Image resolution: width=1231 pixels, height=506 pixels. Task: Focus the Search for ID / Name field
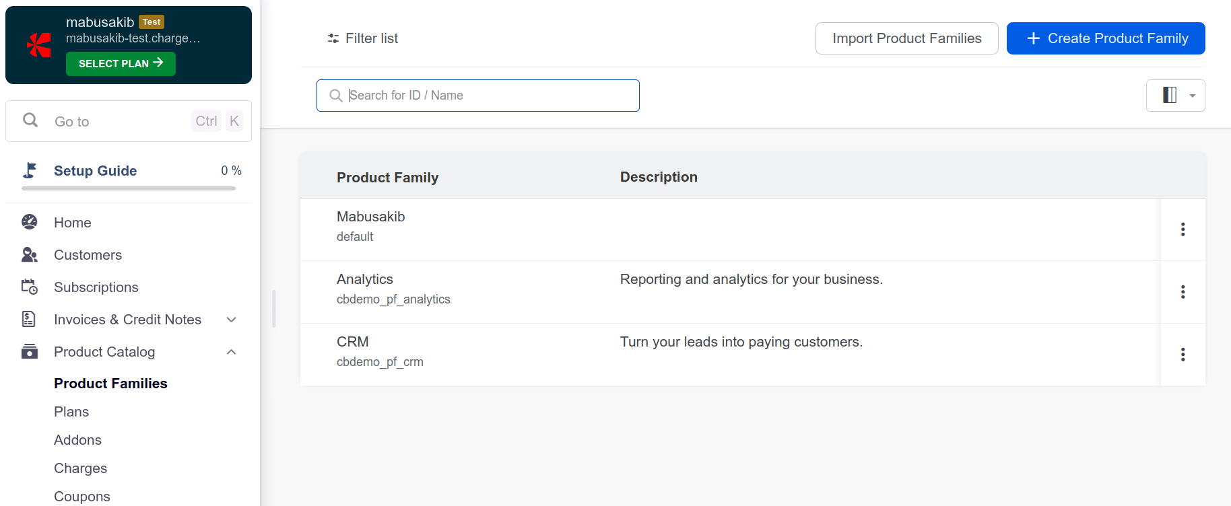pyautogui.click(x=485, y=96)
